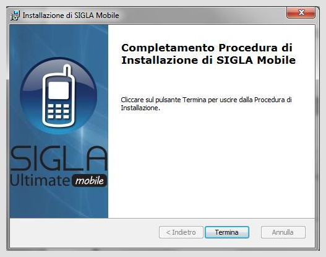Viewport: 326px width, 257px height.
Task: Click the word "Installazione." ending the instruction text
Action: [140, 108]
